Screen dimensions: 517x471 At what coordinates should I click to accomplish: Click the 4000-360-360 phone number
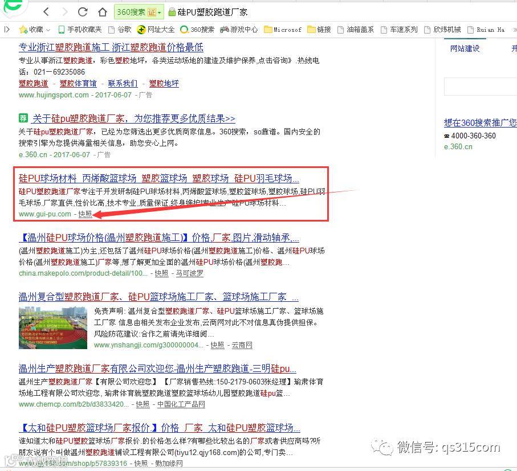point(473,136)
